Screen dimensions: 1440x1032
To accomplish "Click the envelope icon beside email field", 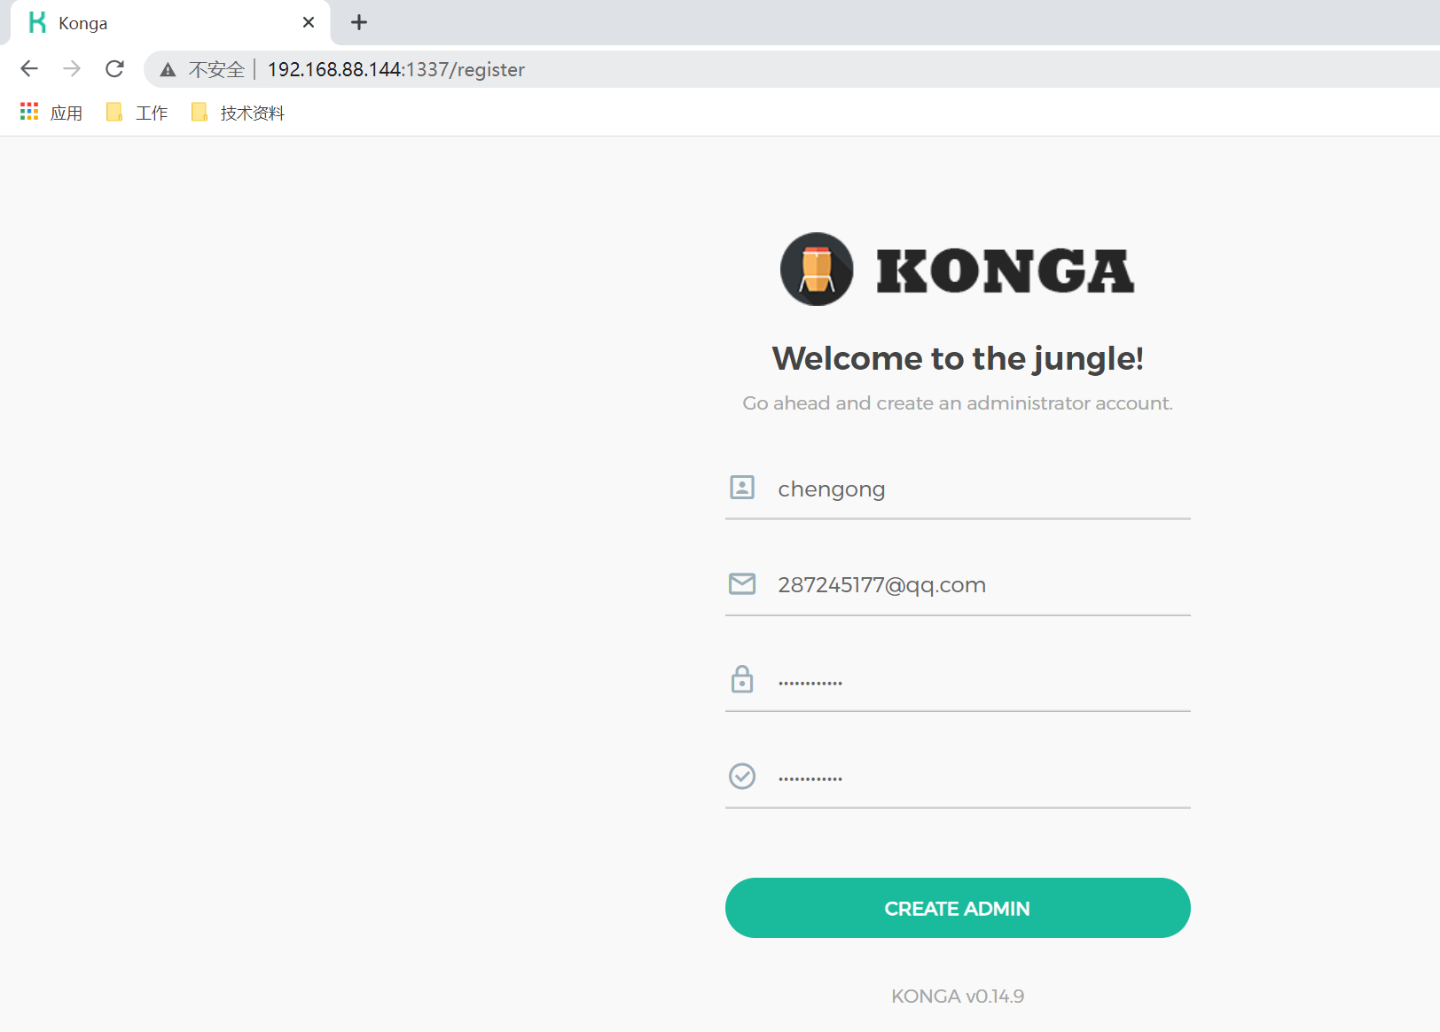I will coord(742,583).
